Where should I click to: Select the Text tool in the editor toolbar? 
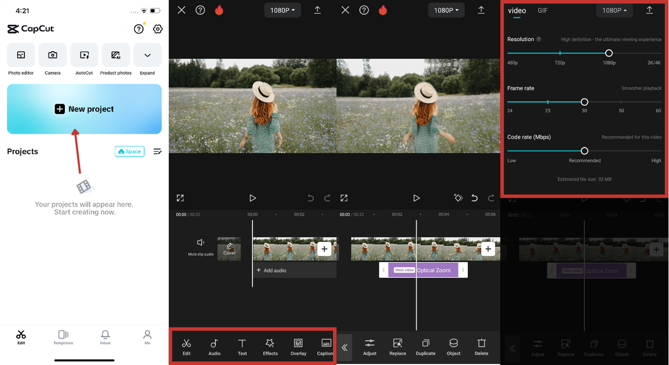(243, 347)
